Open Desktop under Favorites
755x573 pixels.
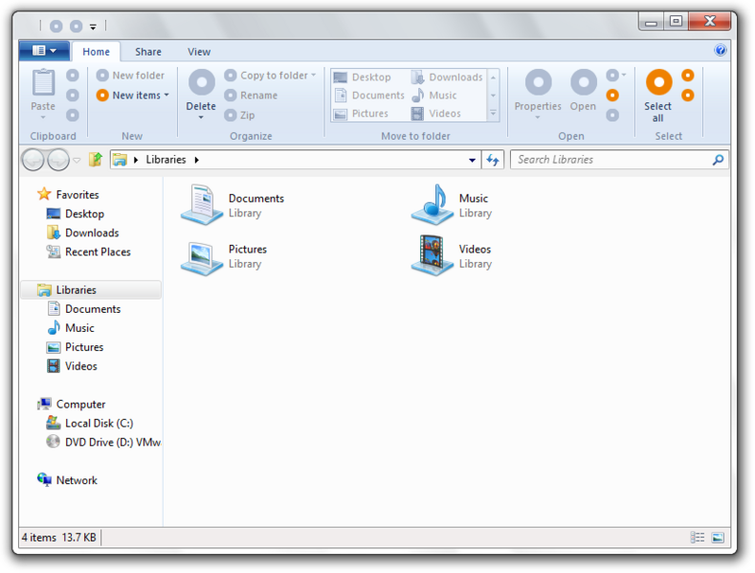click(x=75, y=213)
